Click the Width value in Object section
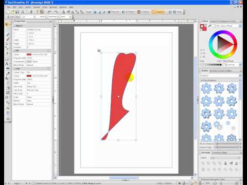This screenshot has height=185, width=247. coord(39,40)
